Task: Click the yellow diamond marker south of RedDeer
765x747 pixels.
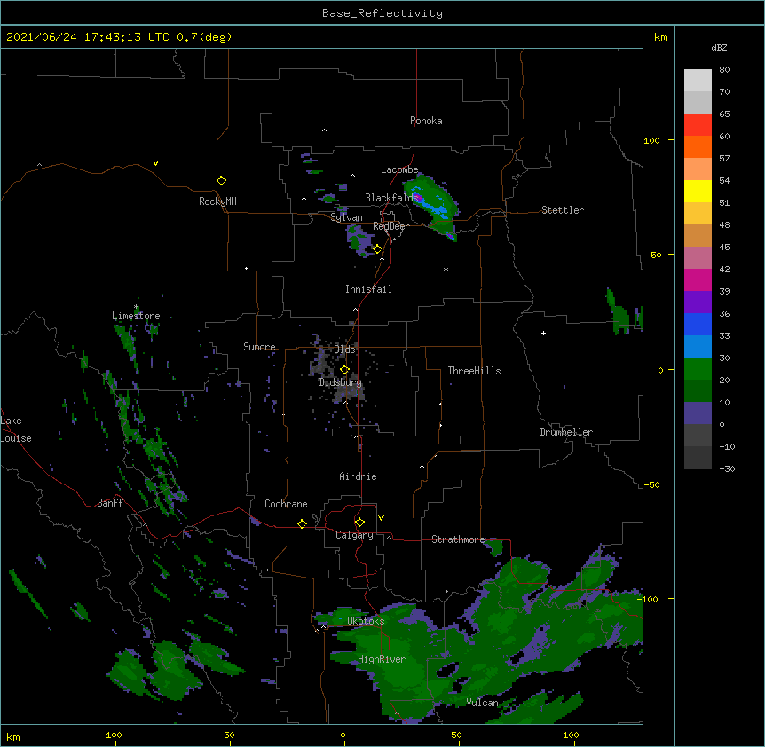Action: (378, 249)
